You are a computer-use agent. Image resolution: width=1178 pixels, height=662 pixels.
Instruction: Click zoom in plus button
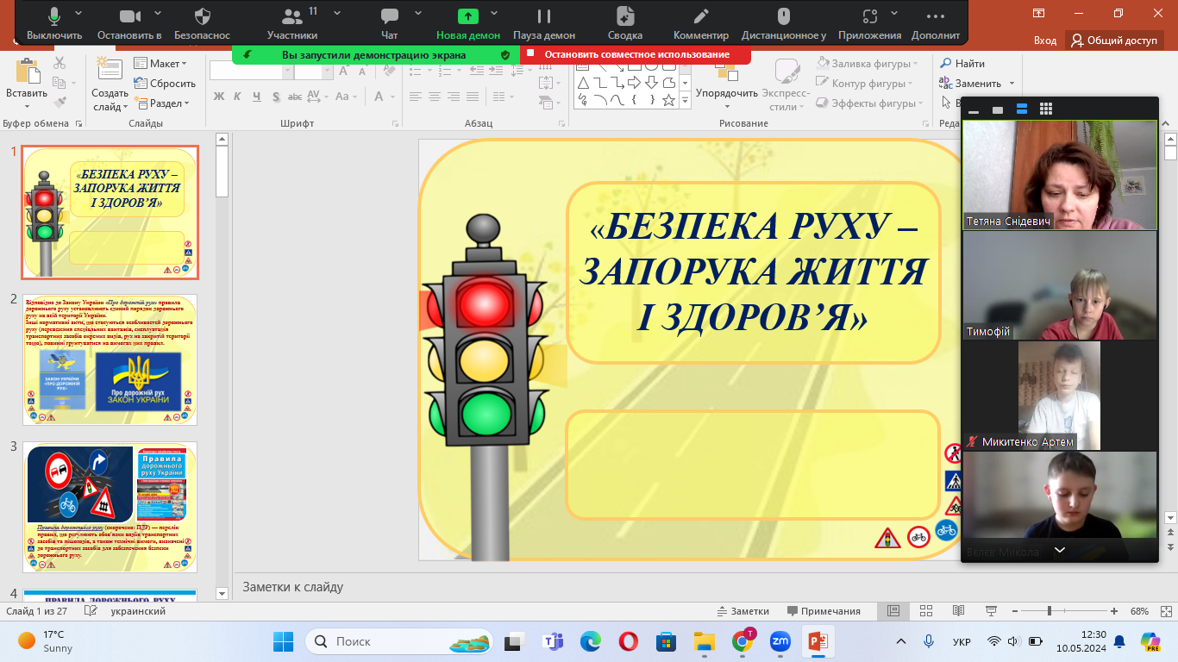pos(1115,611)
